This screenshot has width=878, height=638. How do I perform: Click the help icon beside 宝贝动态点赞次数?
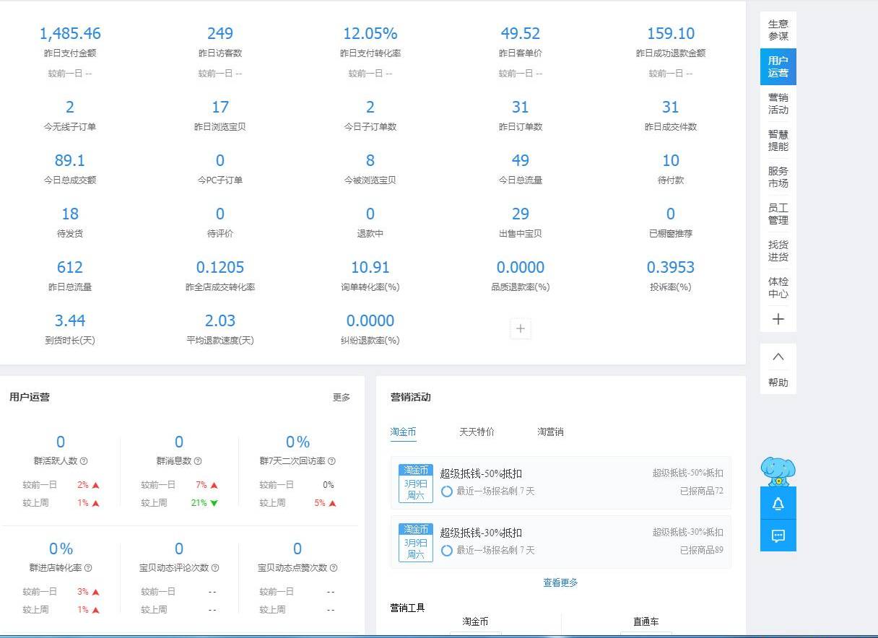pyautogui.click(x=334, y=568)
